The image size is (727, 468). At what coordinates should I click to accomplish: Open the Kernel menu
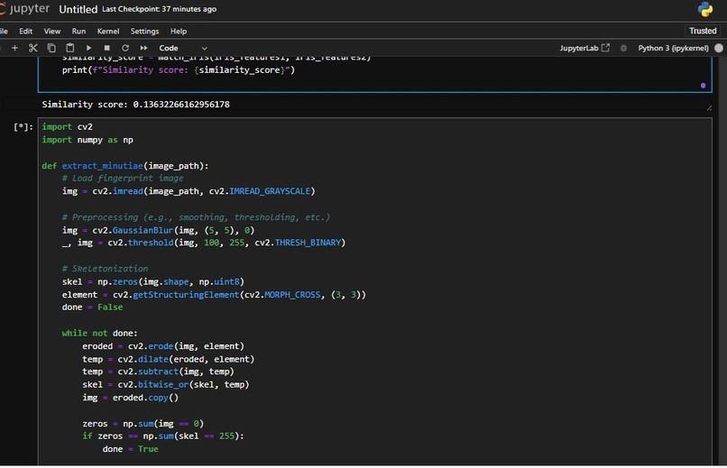pos(108,31)
